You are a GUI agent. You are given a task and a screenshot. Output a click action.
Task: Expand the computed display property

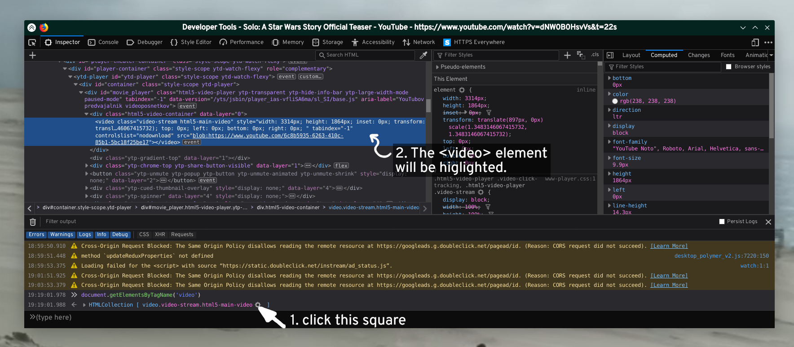pos(609,126)
